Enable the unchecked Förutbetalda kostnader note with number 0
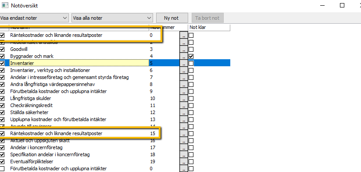Screen dimensions: 361x172 tap(2, 168)
